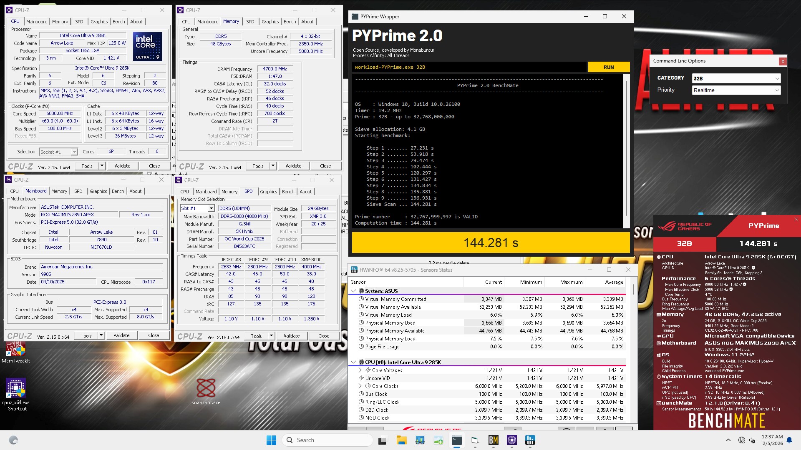Click the PYPrime Wrapper window title icon
The width and height of the screenshot is (801, 450).
pos(355,17)
